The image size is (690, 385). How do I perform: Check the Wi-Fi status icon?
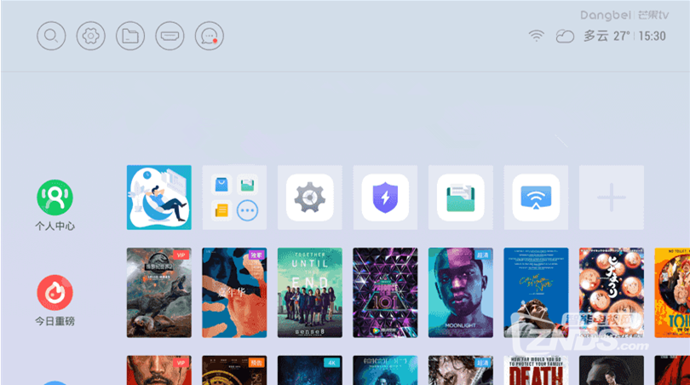(x=537, y=36)
